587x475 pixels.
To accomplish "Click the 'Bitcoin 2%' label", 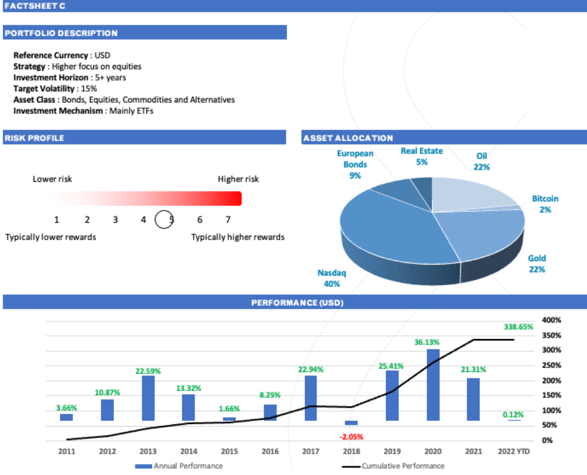I will click(545, 204).
